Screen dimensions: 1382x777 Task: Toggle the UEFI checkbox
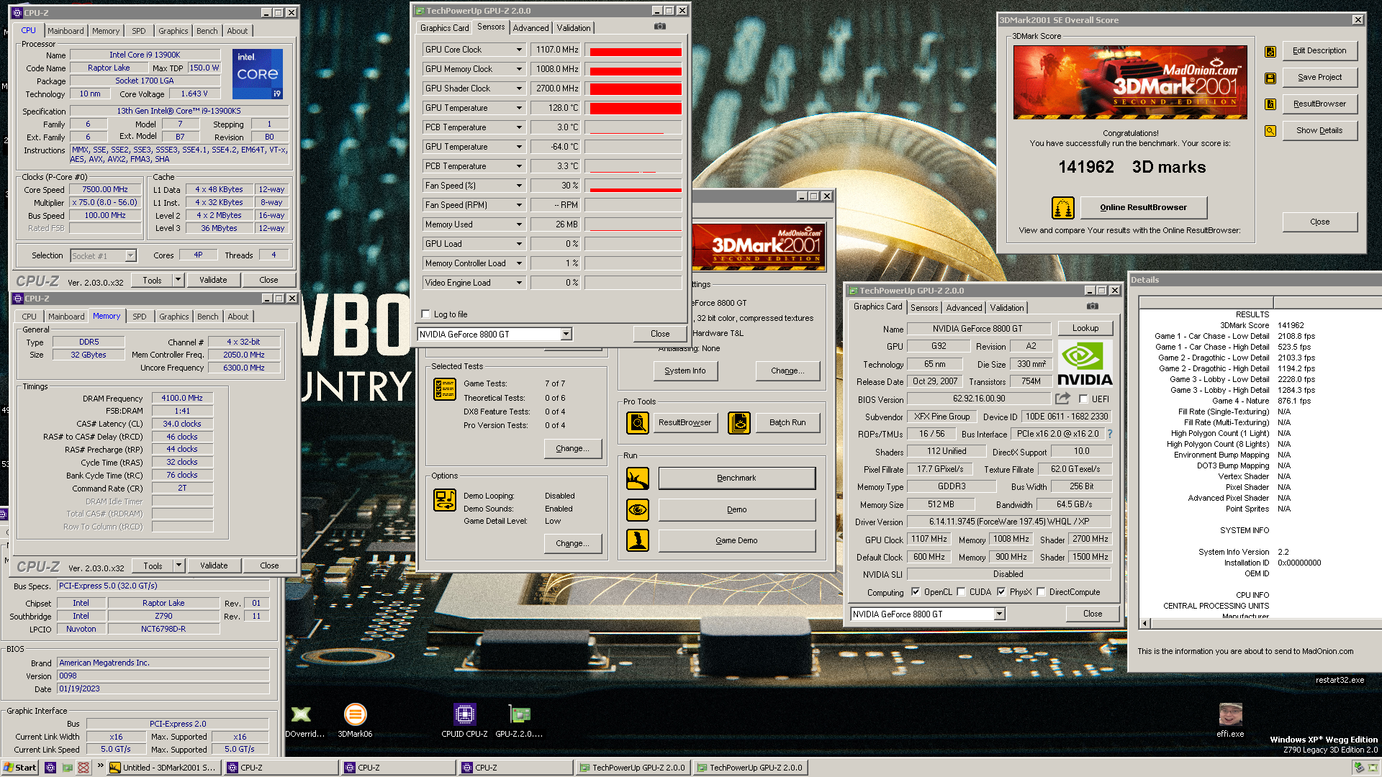[1083, 399]
